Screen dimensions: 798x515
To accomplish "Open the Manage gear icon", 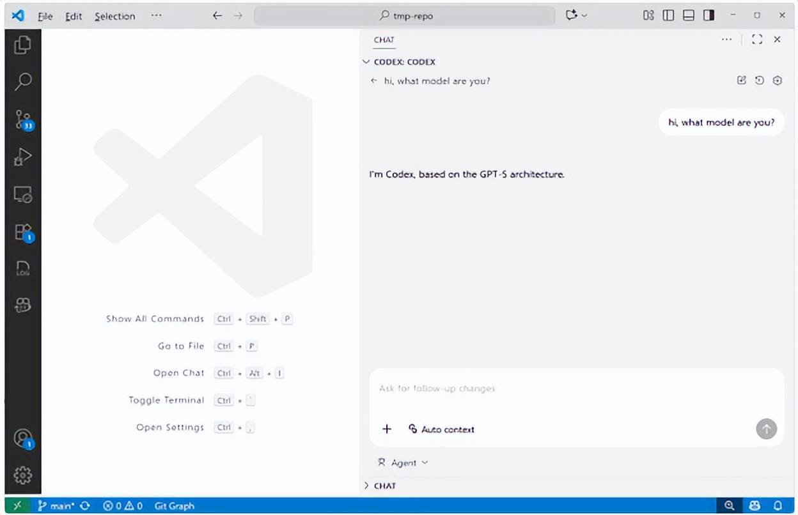I will point(22,475).
